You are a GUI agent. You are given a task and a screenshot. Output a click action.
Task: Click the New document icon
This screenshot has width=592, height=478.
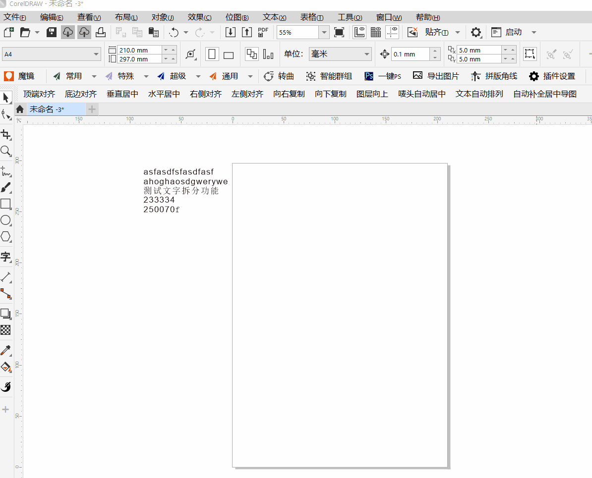9,32
